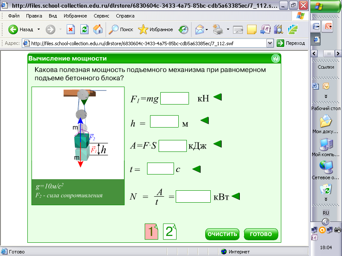Image resolution: width=342 pixels, height=256 pixels.
Task: Click the Word icon under Ссылки
Action: coord(315,86)
